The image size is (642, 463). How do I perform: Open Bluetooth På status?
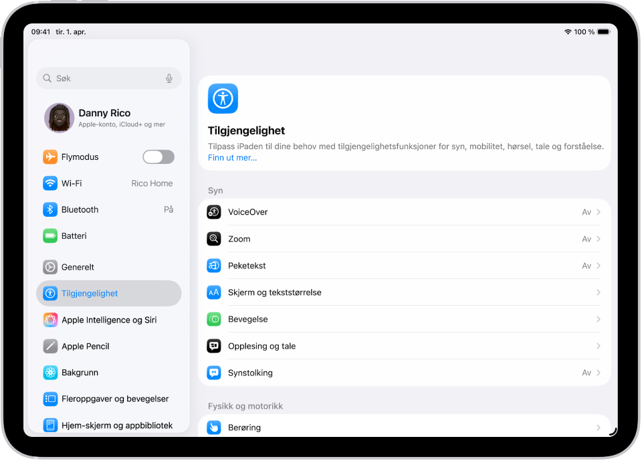pyautogui.click(x=169, y=210)
